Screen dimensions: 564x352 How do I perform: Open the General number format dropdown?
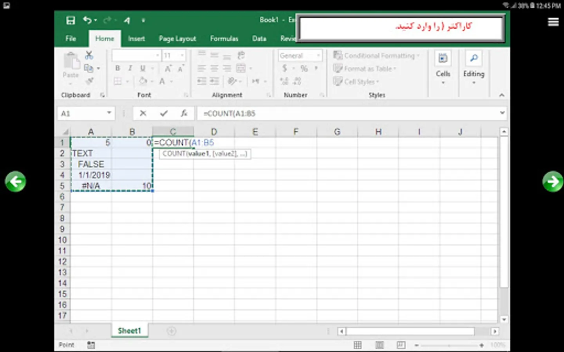tap(318, 56)
